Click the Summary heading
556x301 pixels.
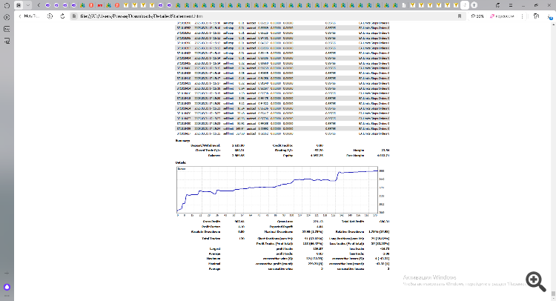coord(182,141)
